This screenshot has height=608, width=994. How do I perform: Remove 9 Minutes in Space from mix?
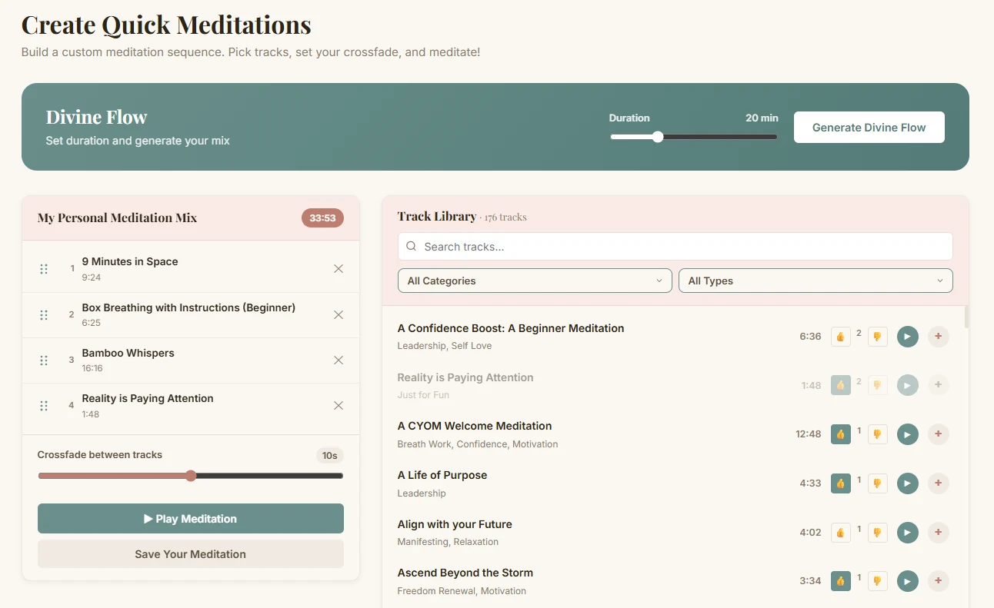[x=339, y=269]
